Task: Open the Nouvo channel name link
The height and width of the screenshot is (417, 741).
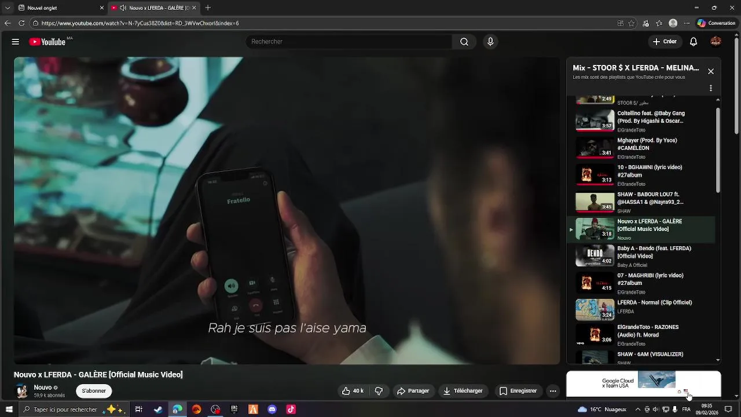Action: [x=43, y=387]
